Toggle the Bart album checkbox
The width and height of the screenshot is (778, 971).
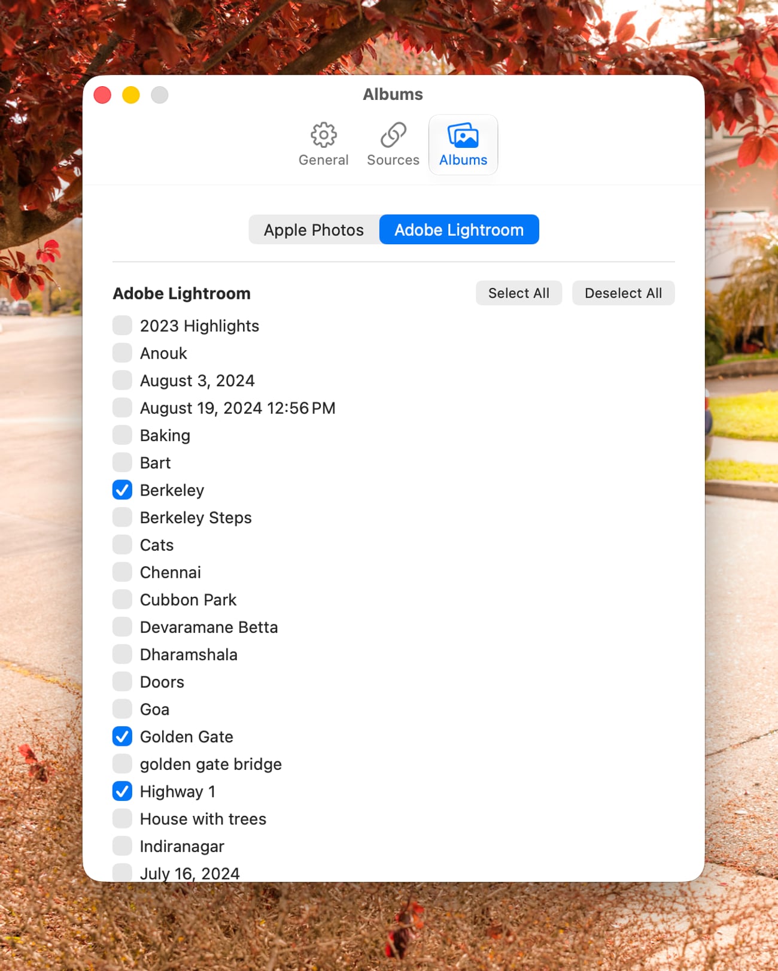(x=123, y=463)
